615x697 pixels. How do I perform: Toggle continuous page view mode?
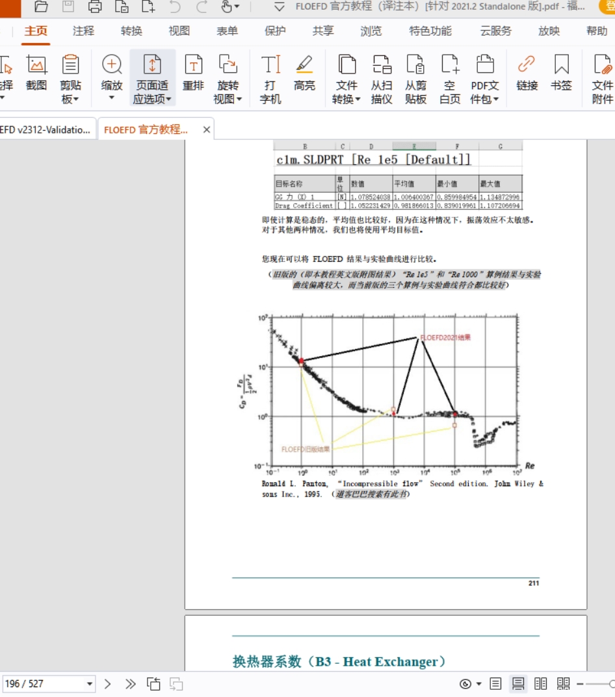coord(518,683)
